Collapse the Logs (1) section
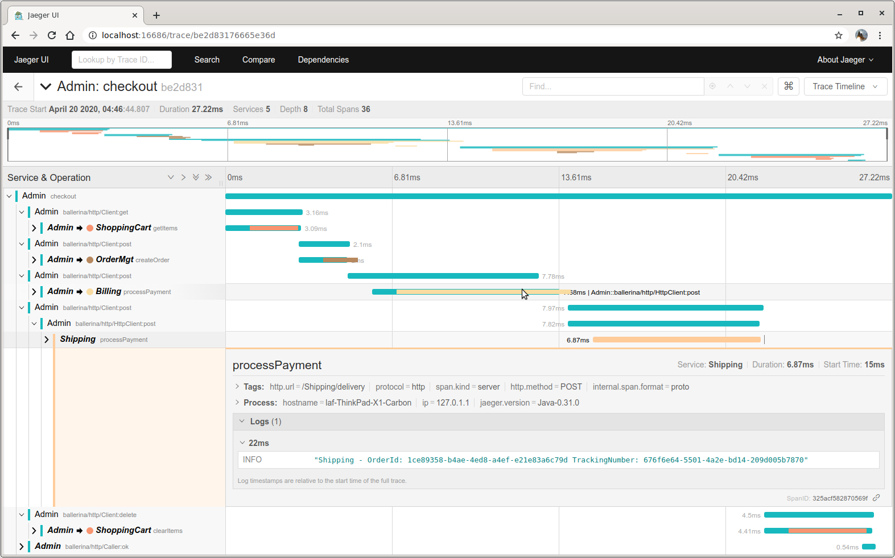 (x=242, y=421)
